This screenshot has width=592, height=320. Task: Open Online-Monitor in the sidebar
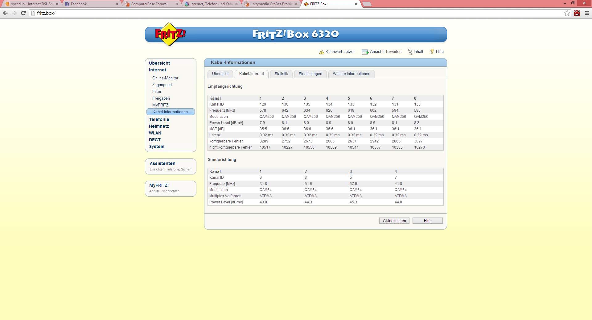click(165, 78)
